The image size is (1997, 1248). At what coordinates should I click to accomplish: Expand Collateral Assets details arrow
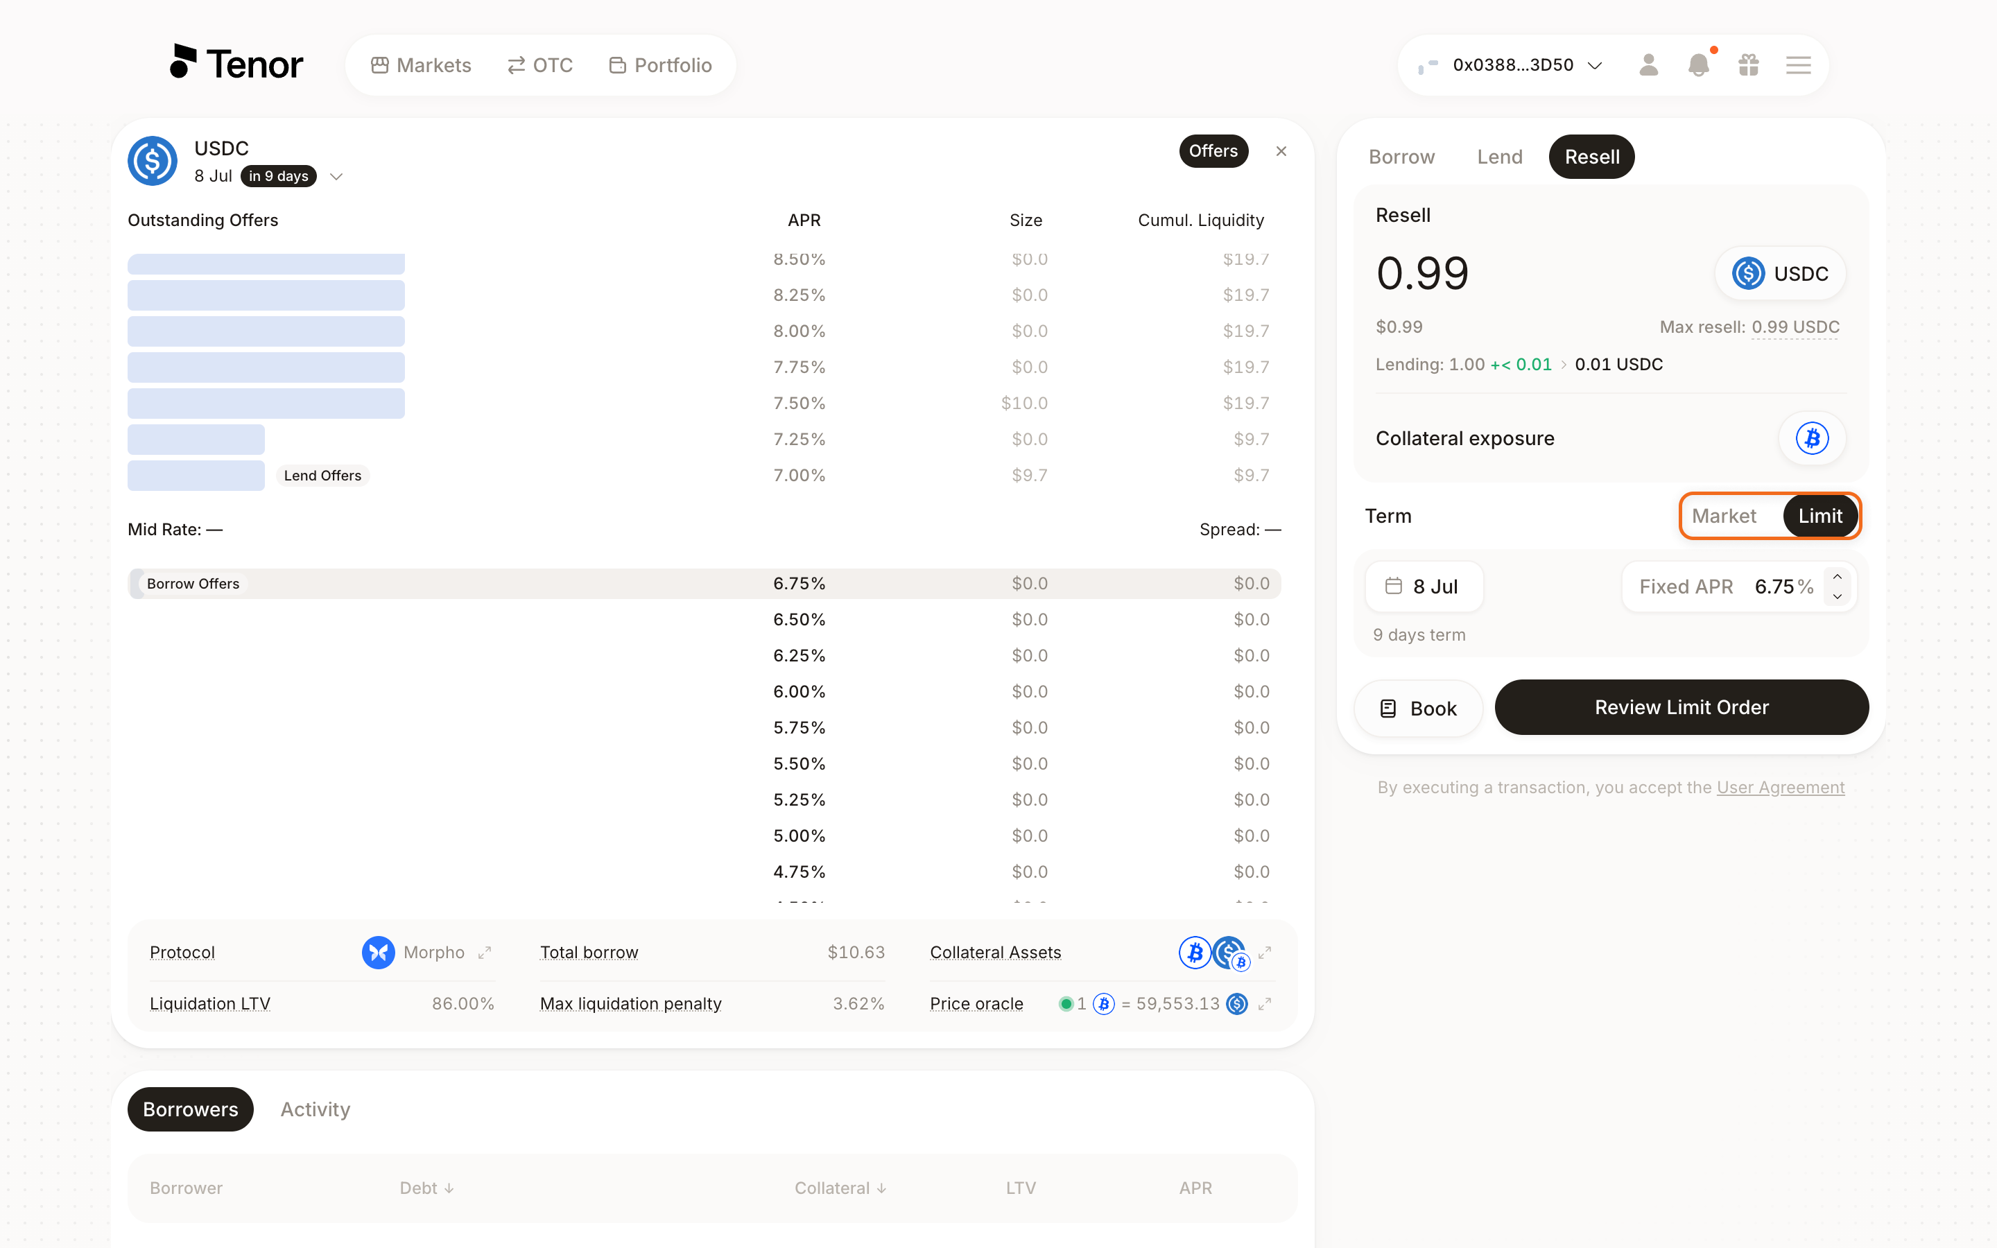[1264, 953]
